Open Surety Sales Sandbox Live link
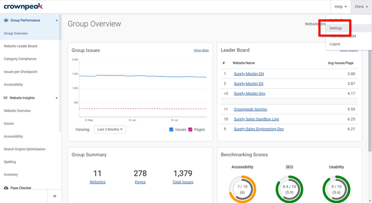372x203 pixels. pos(256,119)
